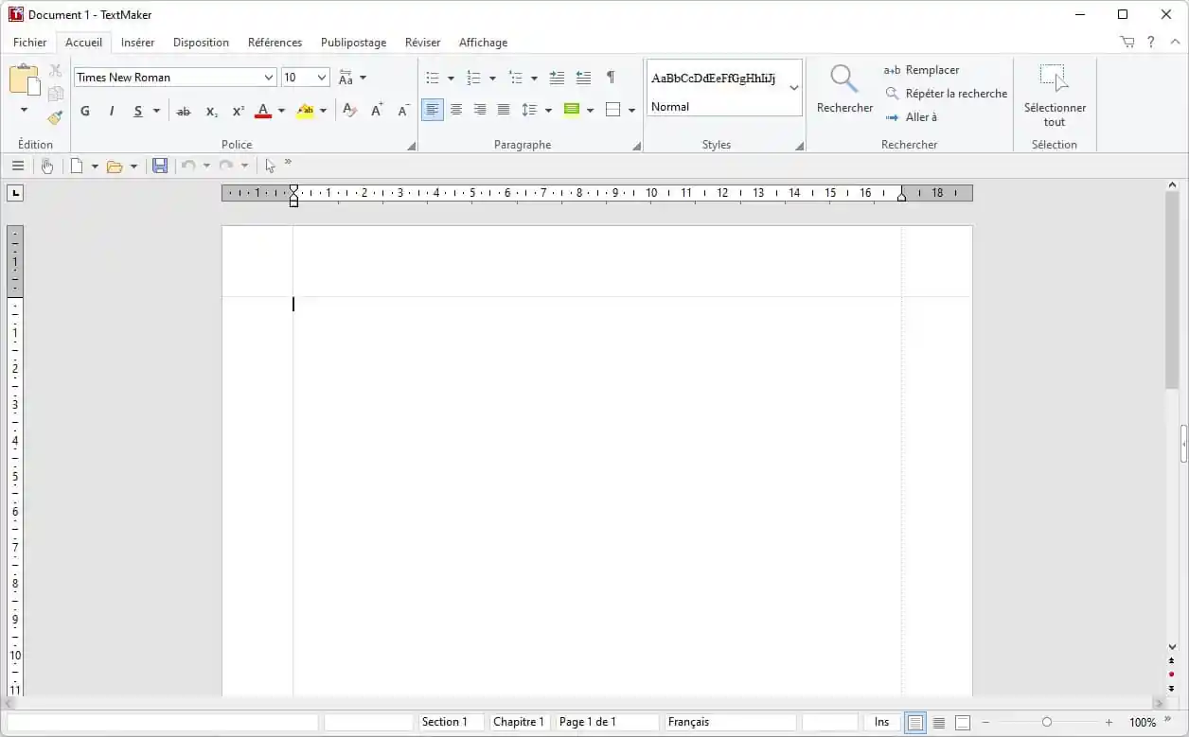Click the zoom out minus button
The image size is (1189, 737).
tap(985, 723)
